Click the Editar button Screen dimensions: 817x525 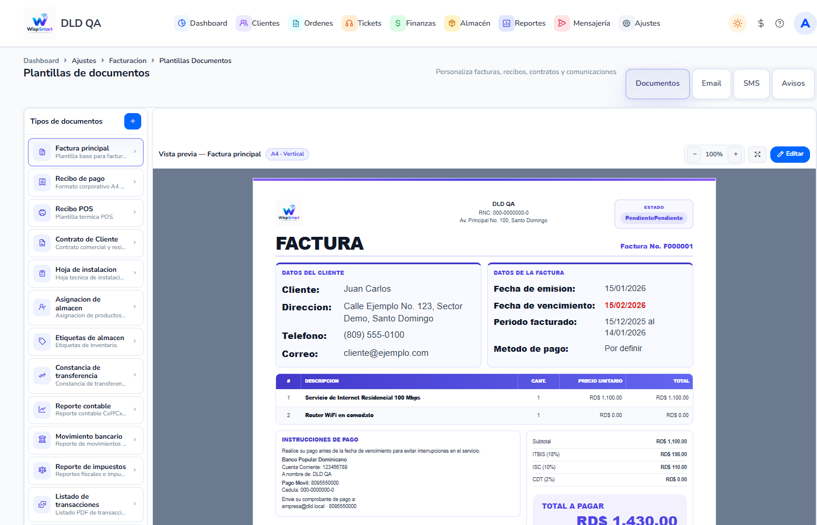tap(790, 154)
